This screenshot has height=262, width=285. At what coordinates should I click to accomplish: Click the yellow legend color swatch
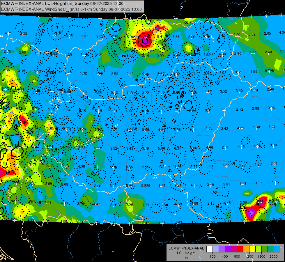tap(252, 249)
